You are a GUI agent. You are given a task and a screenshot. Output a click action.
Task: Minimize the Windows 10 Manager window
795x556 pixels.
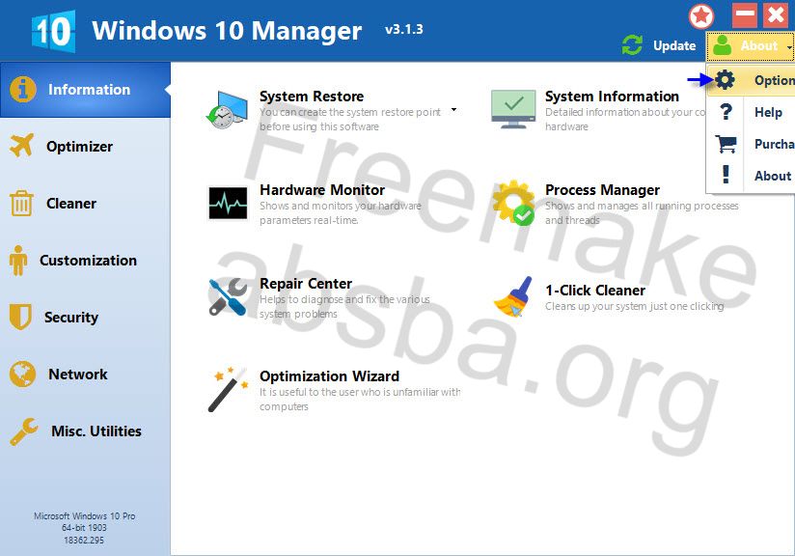point(744,15)
